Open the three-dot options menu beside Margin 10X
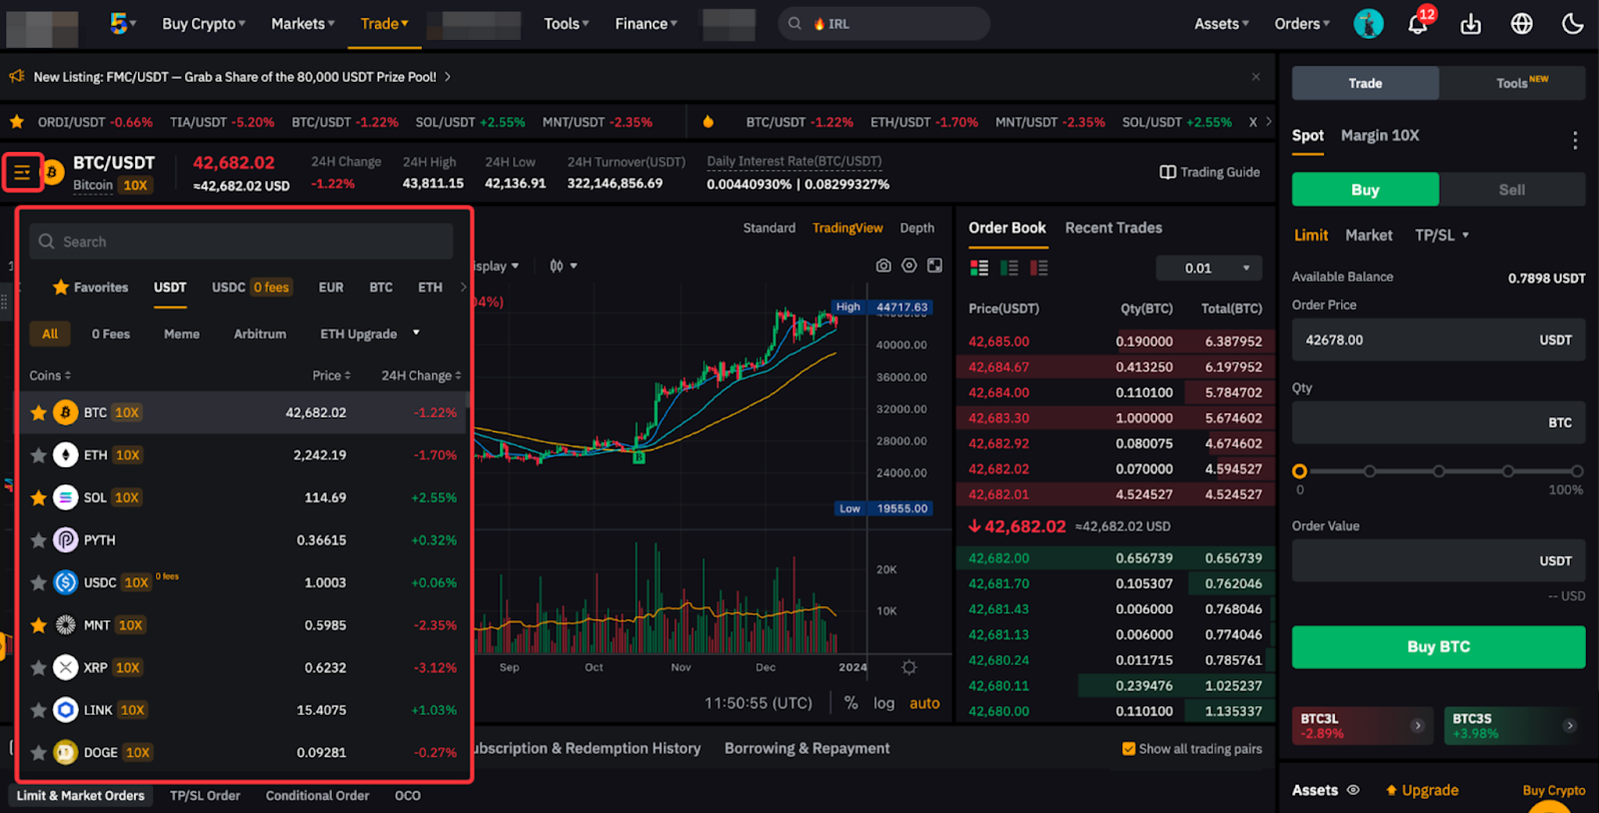Screen dimensions: 1599x813 tap(1574, 140)
